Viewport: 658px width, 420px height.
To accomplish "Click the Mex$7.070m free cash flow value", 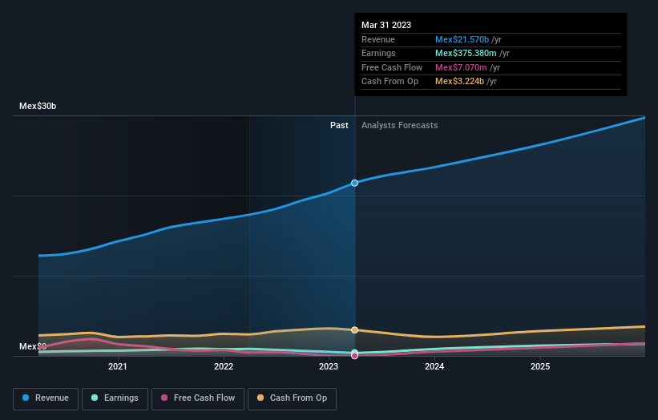I will pos(461,67).
